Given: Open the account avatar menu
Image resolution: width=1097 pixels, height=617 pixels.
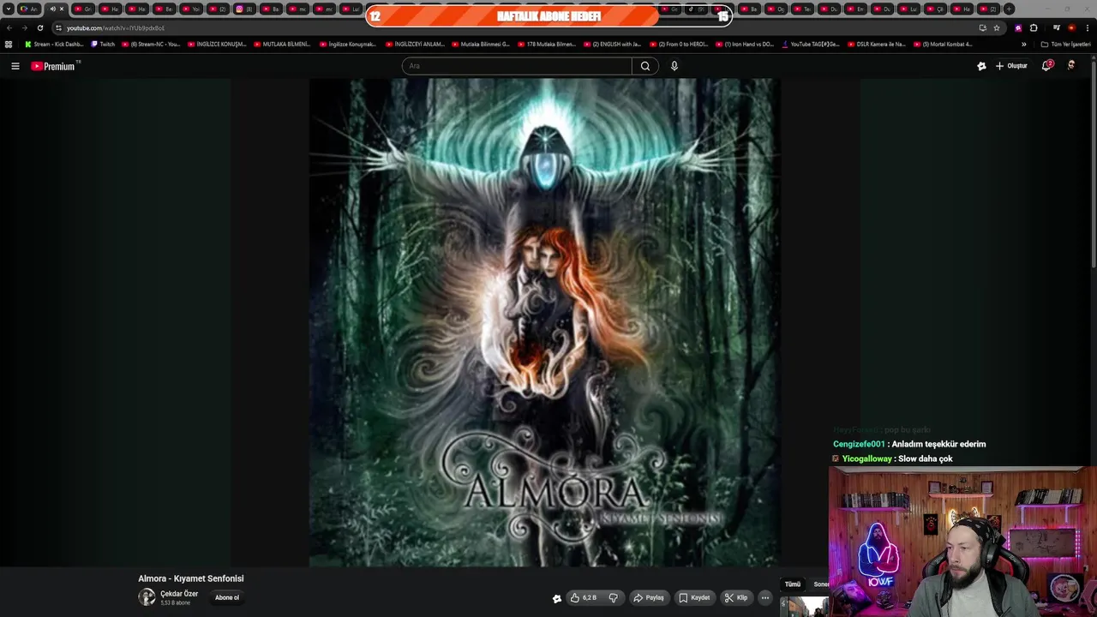Looking at the screenshot, I should (1071, 65).
